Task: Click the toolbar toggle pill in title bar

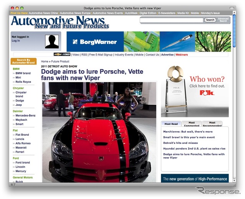Action: coord(232,8)
